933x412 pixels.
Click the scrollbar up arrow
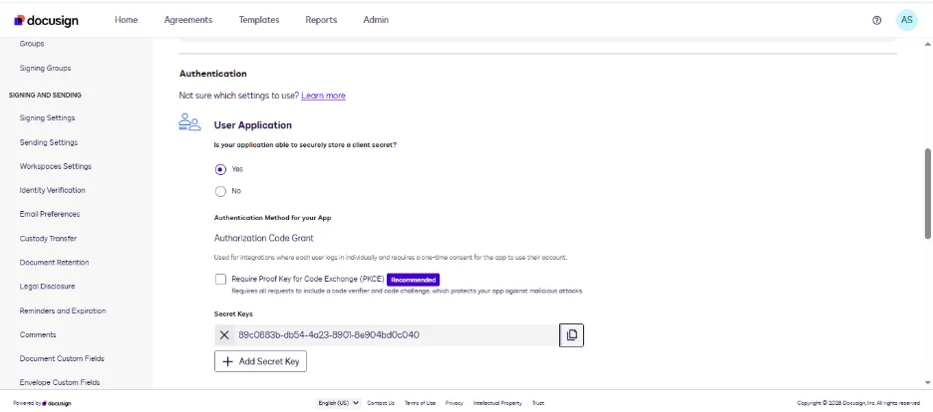[928, 44]
